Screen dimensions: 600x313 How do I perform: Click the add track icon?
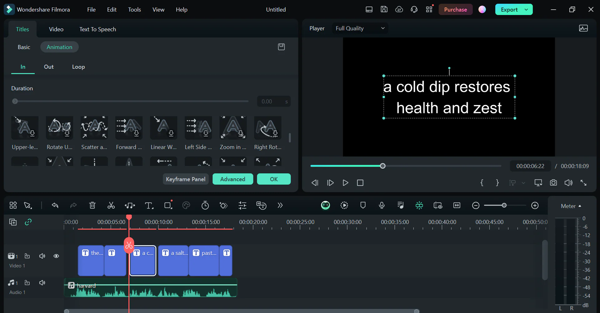click(x=13, y=222)
